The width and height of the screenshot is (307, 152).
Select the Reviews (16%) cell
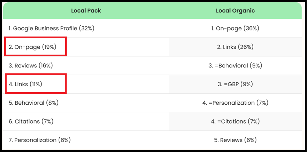point(31,65)
